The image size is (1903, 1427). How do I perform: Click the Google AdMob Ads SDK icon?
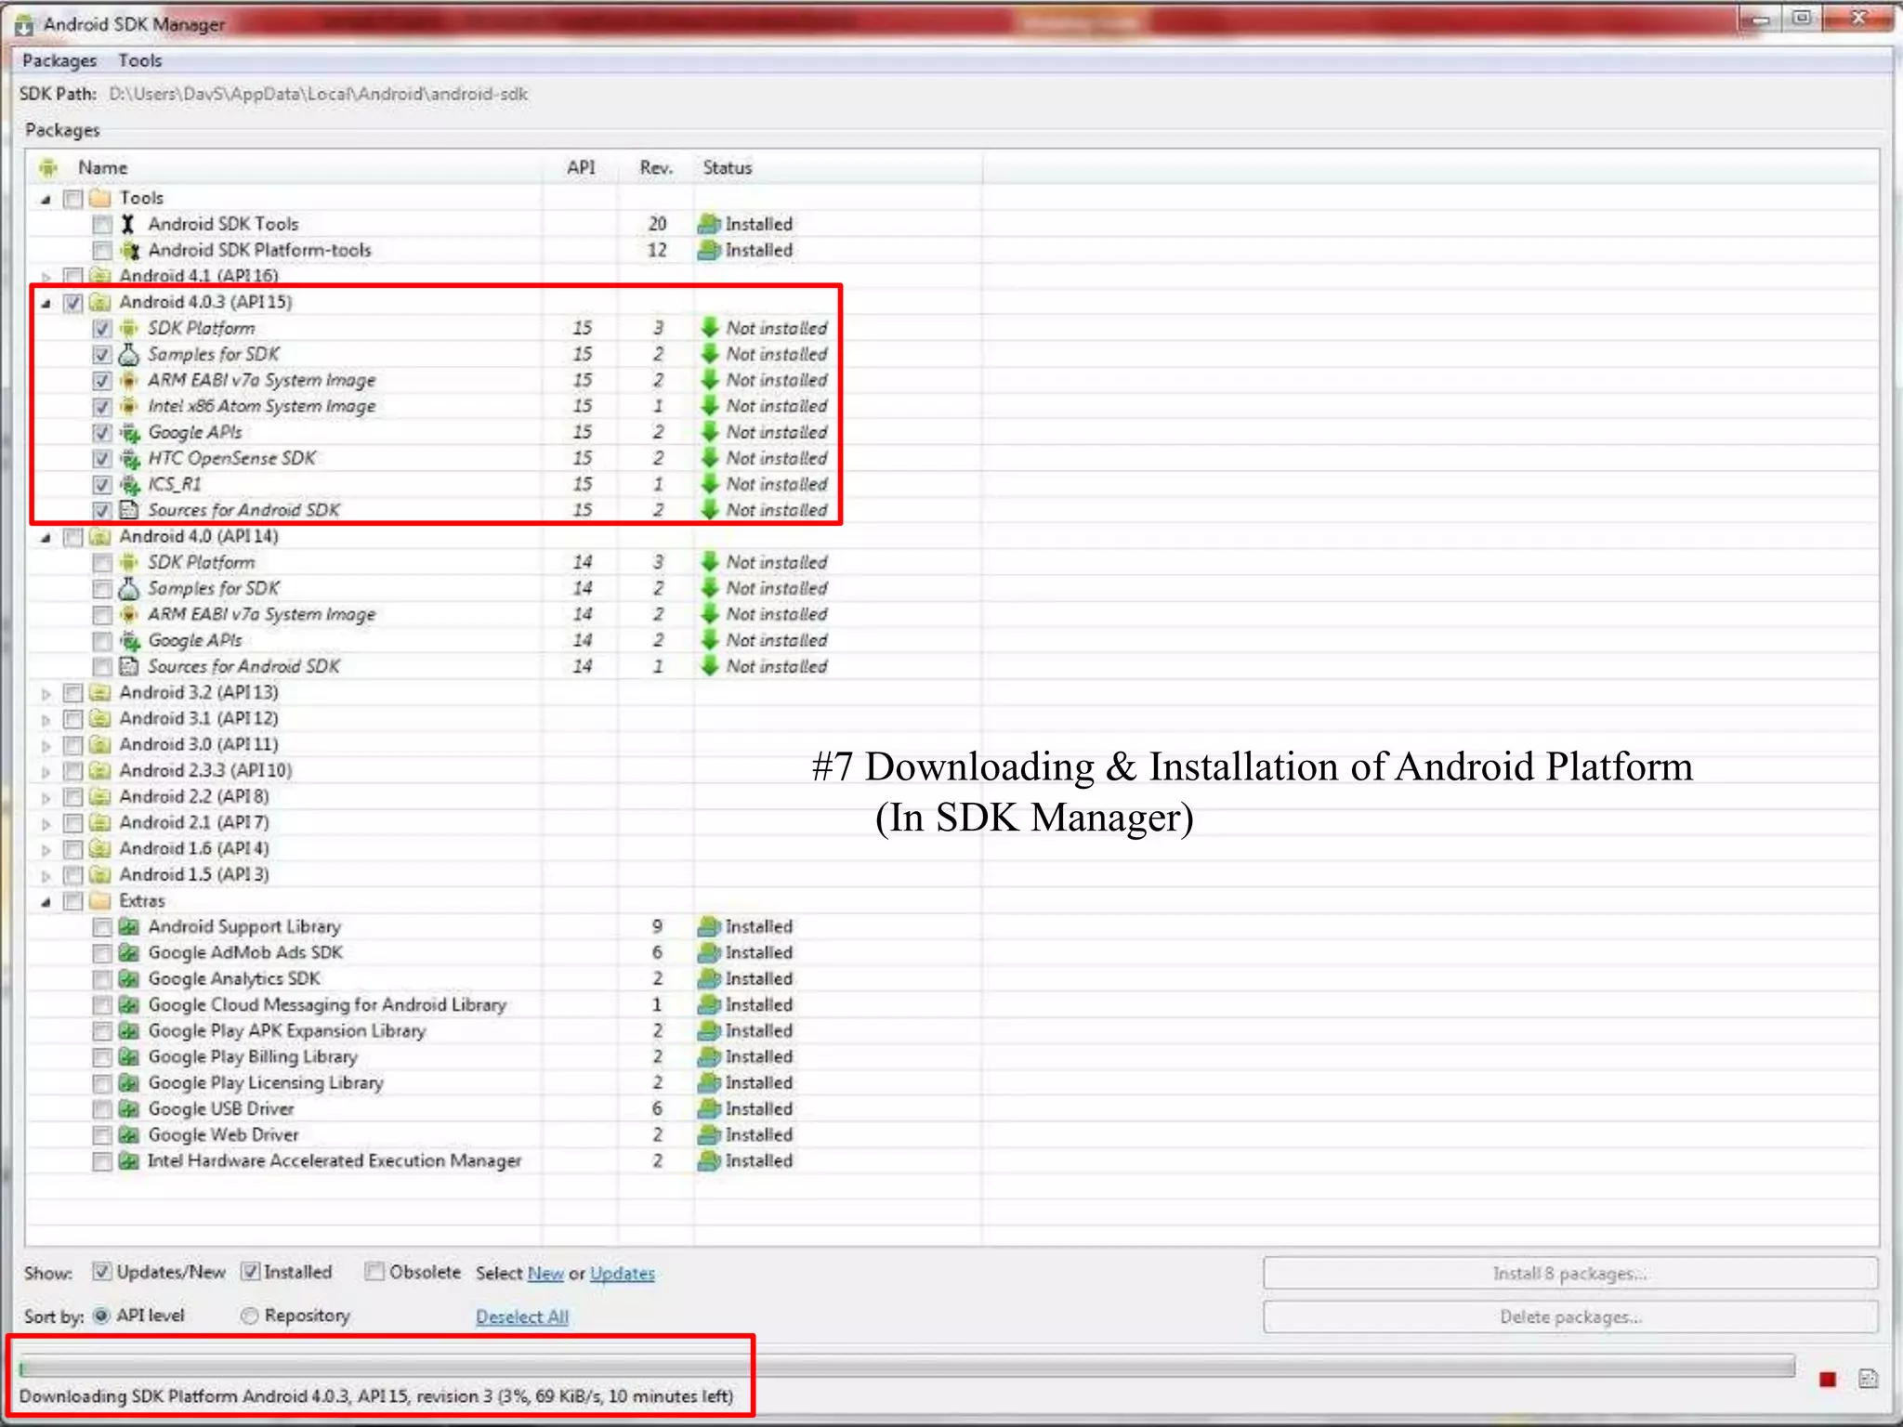[x=129, y=952]
